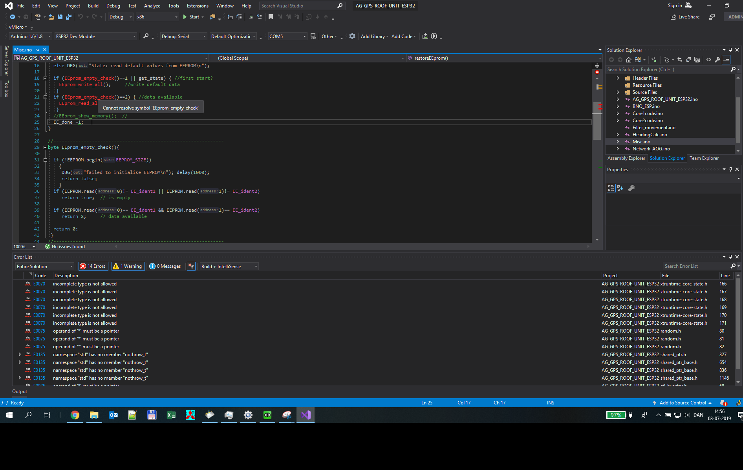
Task: Click the Notifications icon in status bar
Action: click(x=723, y=403)
